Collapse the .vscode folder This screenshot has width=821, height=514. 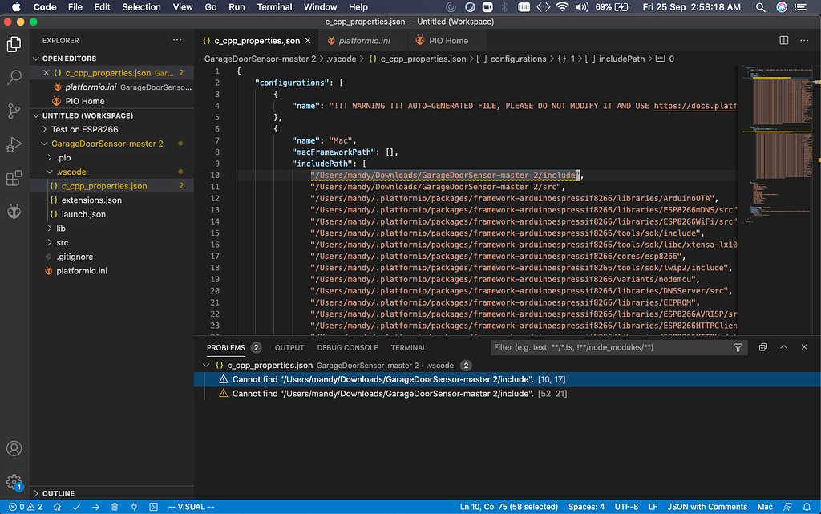50,172
